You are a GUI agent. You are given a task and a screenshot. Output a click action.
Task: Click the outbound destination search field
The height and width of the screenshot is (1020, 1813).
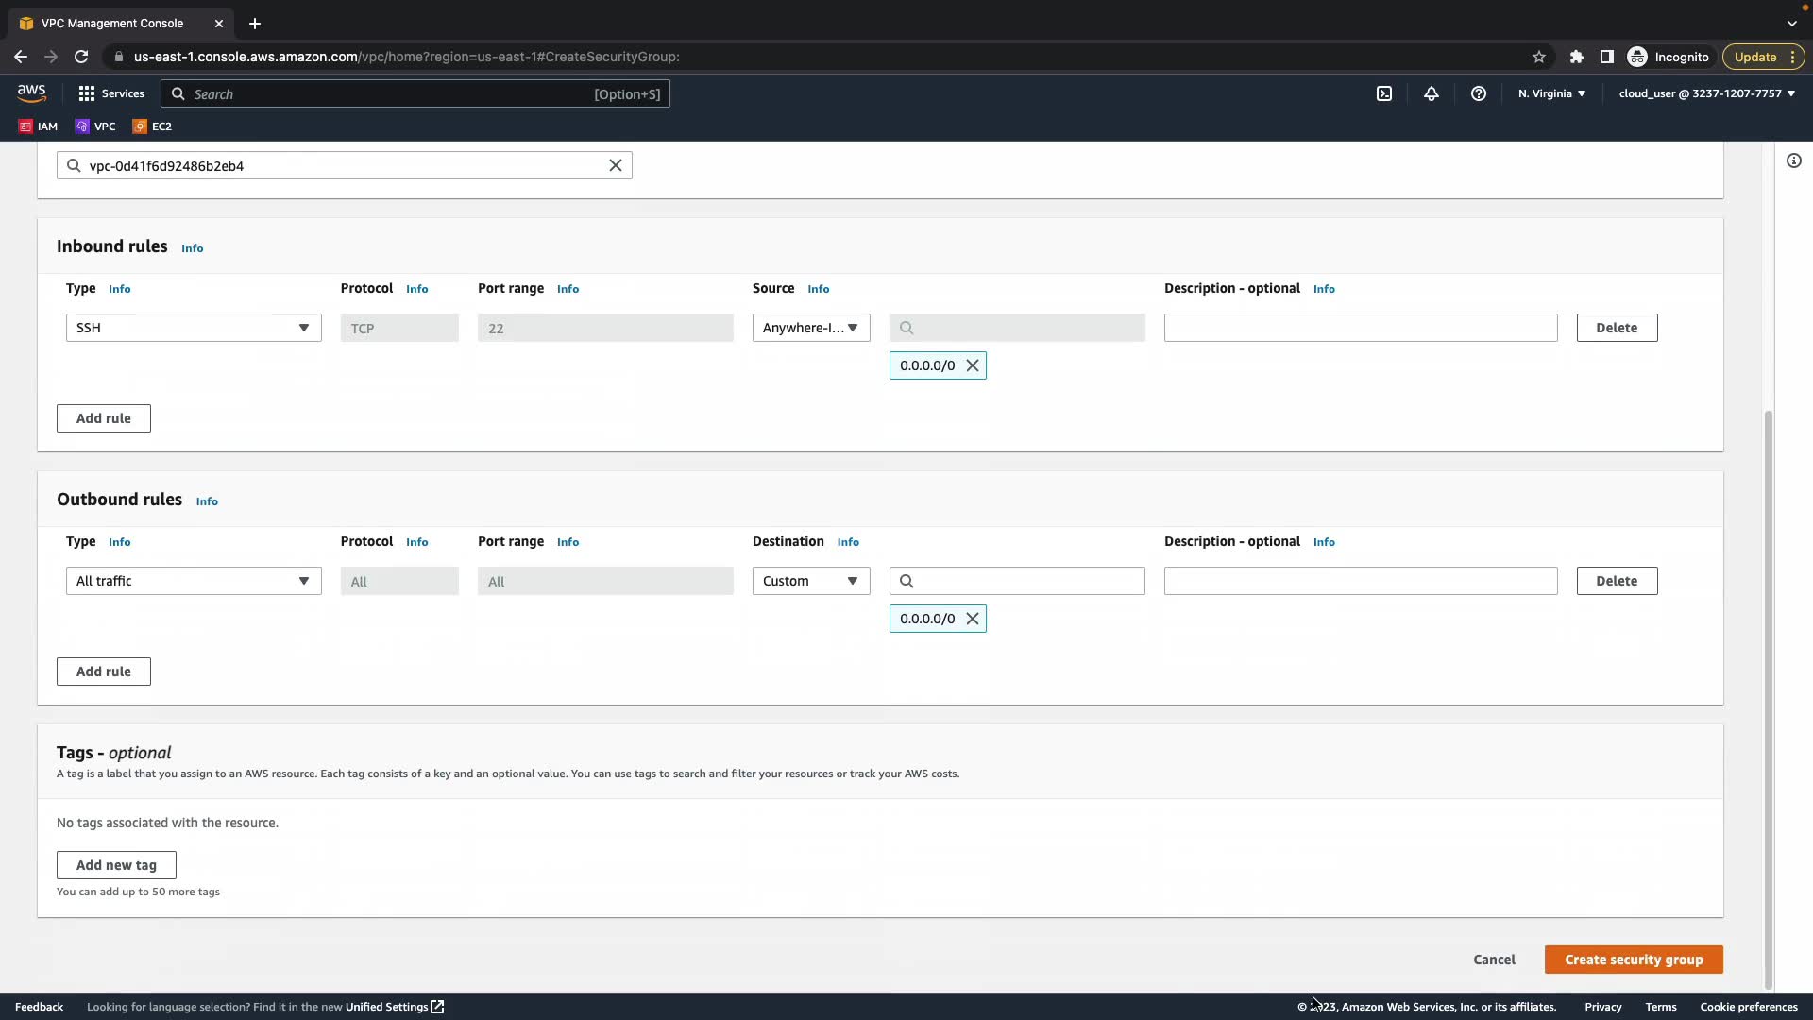pos(1027,581)
